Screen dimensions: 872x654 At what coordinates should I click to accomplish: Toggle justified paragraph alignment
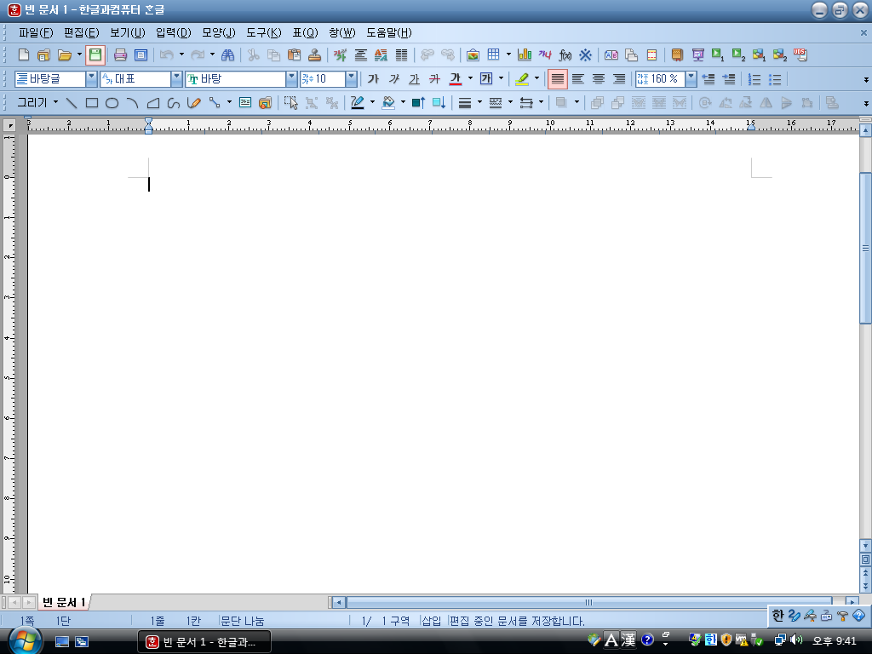[x=557, y=79]
